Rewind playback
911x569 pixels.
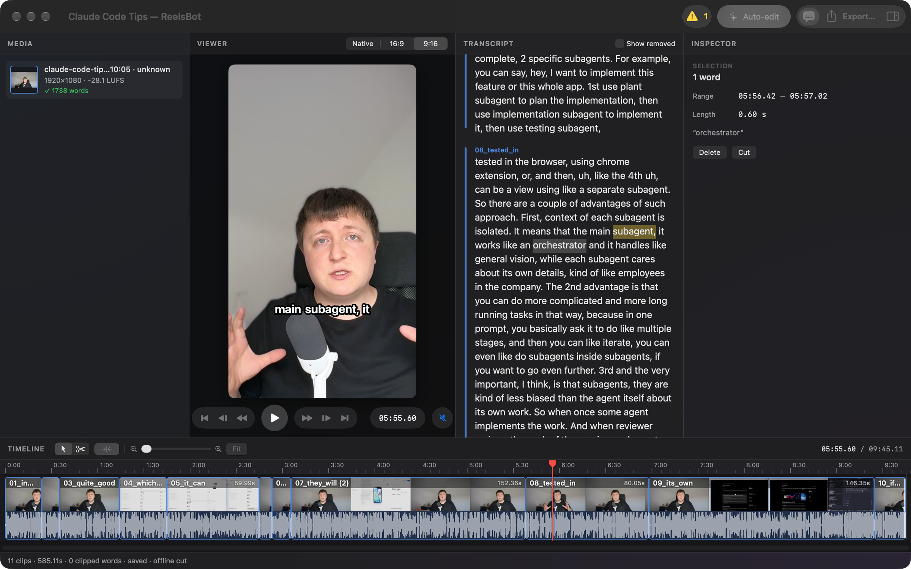coord(242,418)
